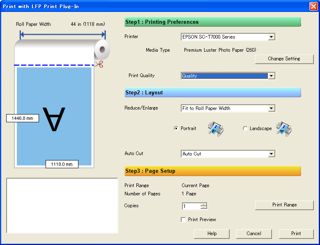The width and height of the screenshot is (320, 245).
Task: Click the 44 in (1118 mm) text
Action: [x=88, y=24]
